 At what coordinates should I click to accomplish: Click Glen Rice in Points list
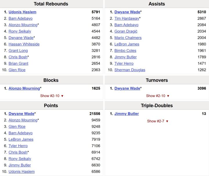[17, 127]
